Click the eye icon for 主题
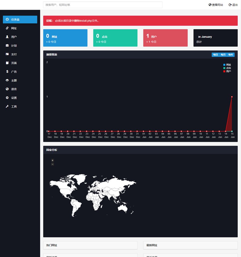 pyautogui.click(x=7, y=80)
